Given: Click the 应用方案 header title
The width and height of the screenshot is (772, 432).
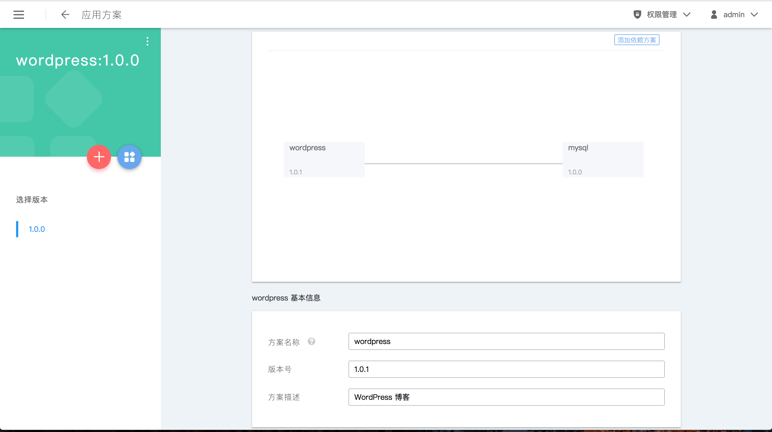Looking at the screenshot, I should pyautogui.click(x=102, y=14).
